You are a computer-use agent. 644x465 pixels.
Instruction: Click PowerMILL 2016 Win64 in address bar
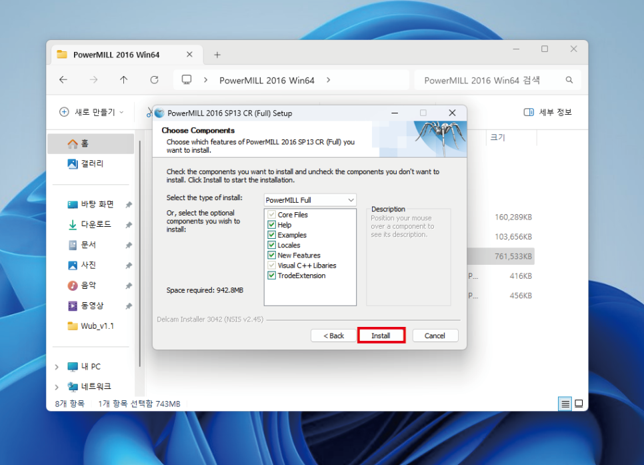coord(267,80)
